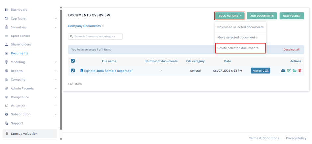Click the sidebar vertical scrollbar
The height and width of the screenshot is (144, 312).
61,66
